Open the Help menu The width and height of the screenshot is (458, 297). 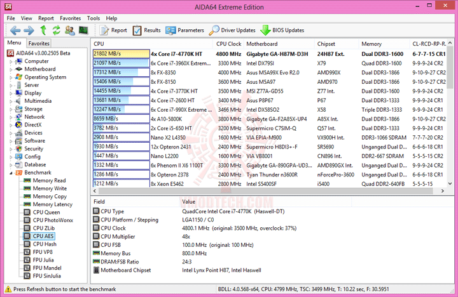point(111,18)
